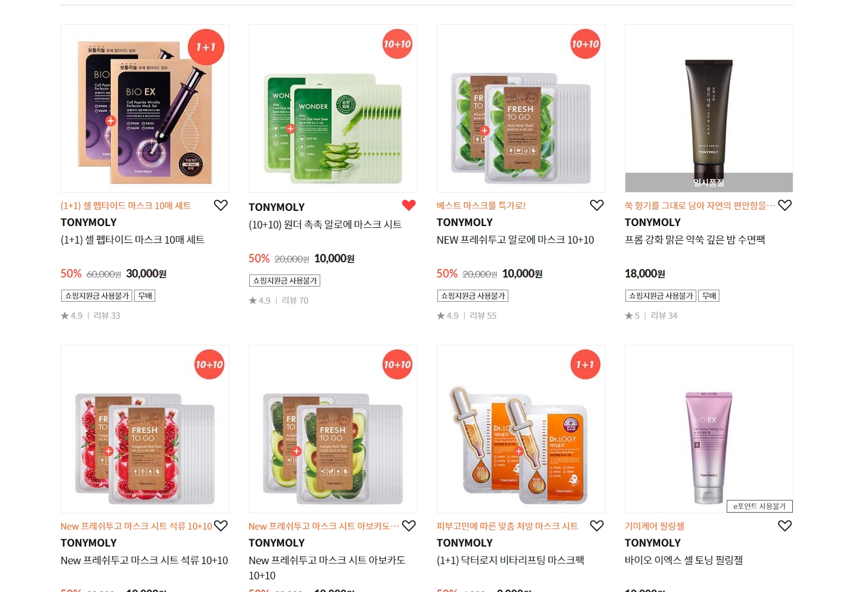
Task: Open product link (10+10) 원더 촉촉 알로에 마스크 시트
Action: coord(325,225)
